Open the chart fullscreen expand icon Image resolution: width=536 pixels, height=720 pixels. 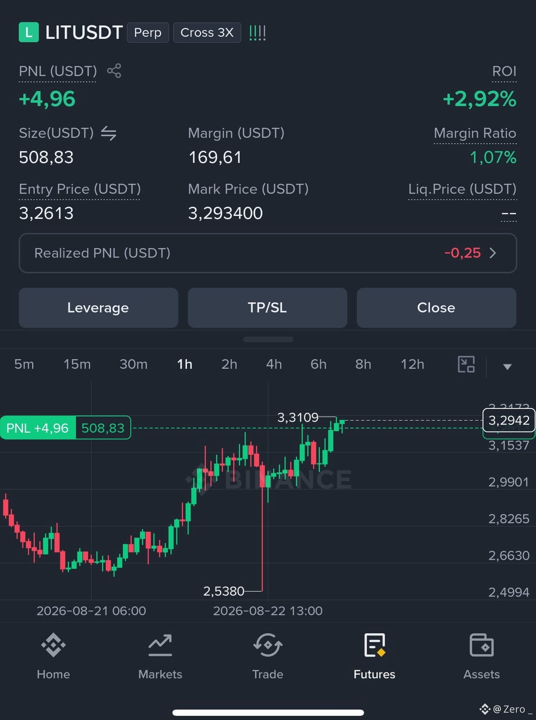tap(466, 364)
